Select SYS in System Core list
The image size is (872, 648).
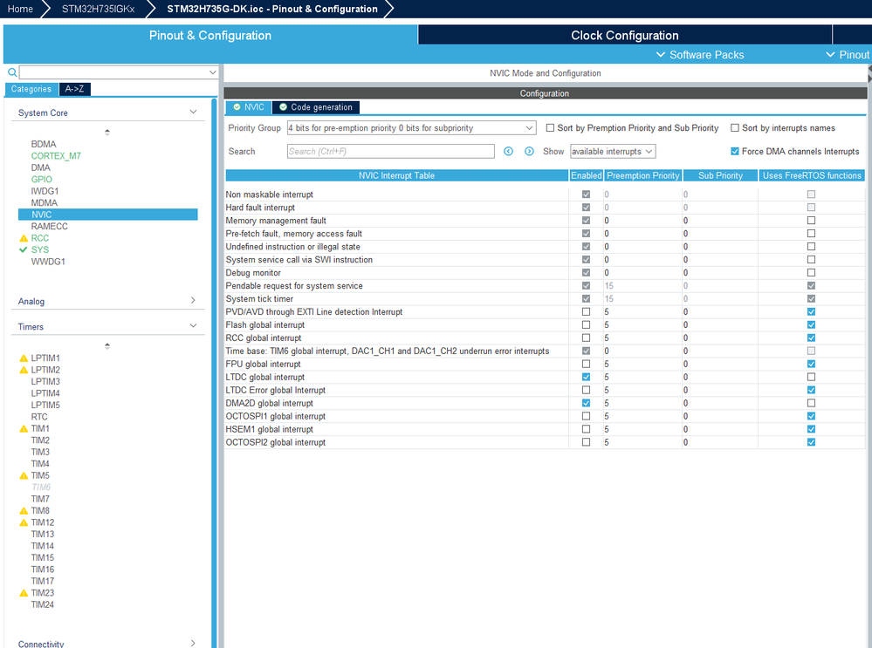point(40,250)
